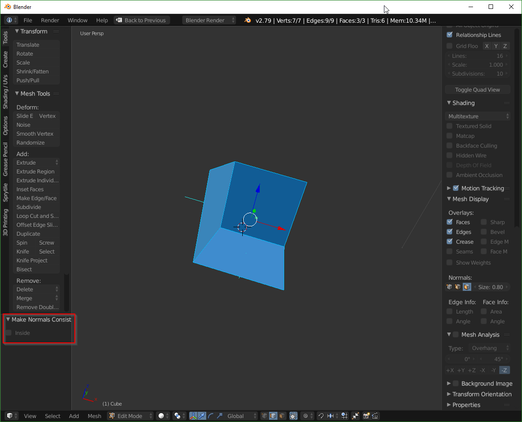Disable the Edges overlay checkbox
This screenshot has height=422, width=522.
pos(450,232)
